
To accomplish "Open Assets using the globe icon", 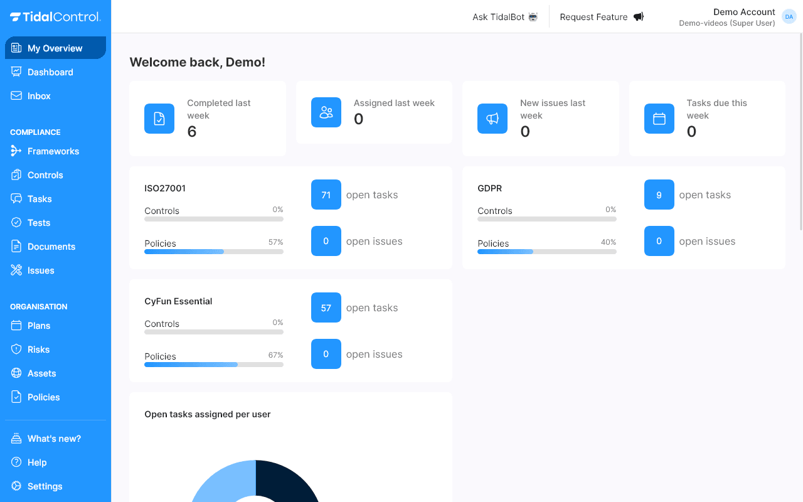I will (x=15, y=373).
